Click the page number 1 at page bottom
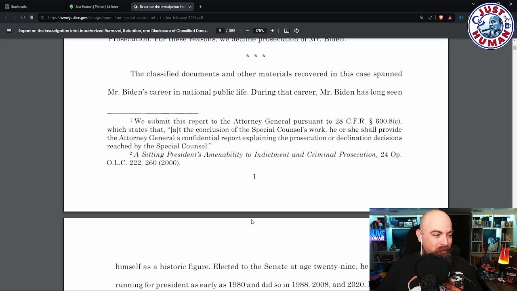This screenshot has width=517, height=291. click(254, 177)
